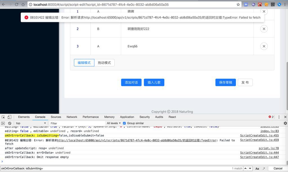Switch to the Network tab
This screenshot has height=172, width=288.
pyautogui.click(x=72, y=117)
